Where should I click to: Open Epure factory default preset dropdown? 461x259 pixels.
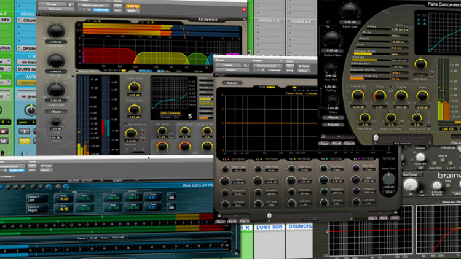[x=267, y=66]
